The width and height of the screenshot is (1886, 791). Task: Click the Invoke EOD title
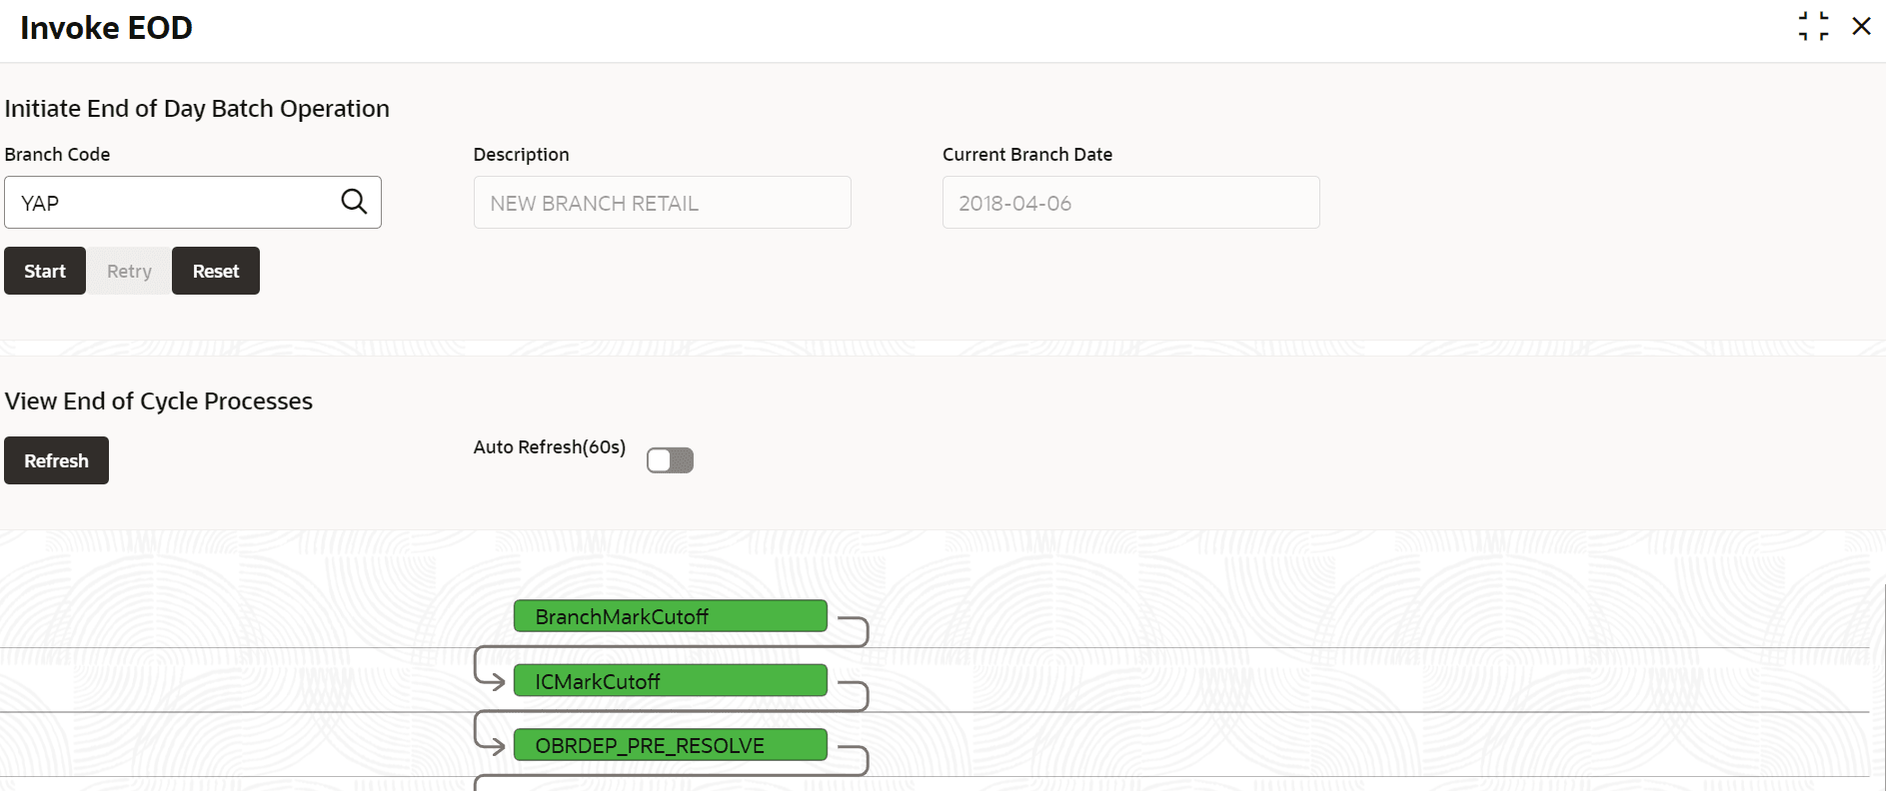click(106, 28)
